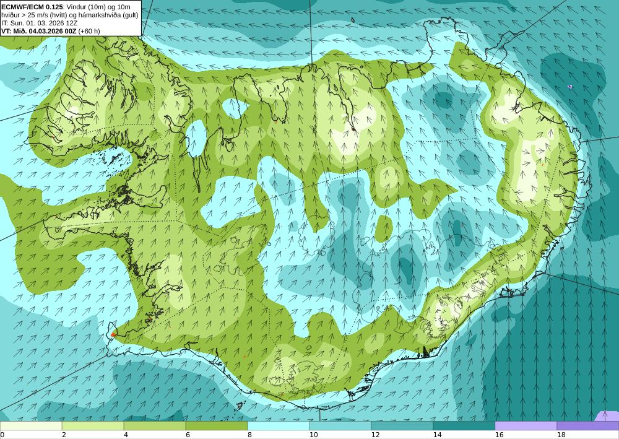Click the legend scale label '2'
The width and height of the screenshot is (619, 439).
coord(64,435)
